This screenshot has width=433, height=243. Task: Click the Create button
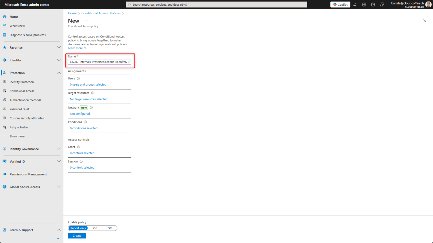77,235
